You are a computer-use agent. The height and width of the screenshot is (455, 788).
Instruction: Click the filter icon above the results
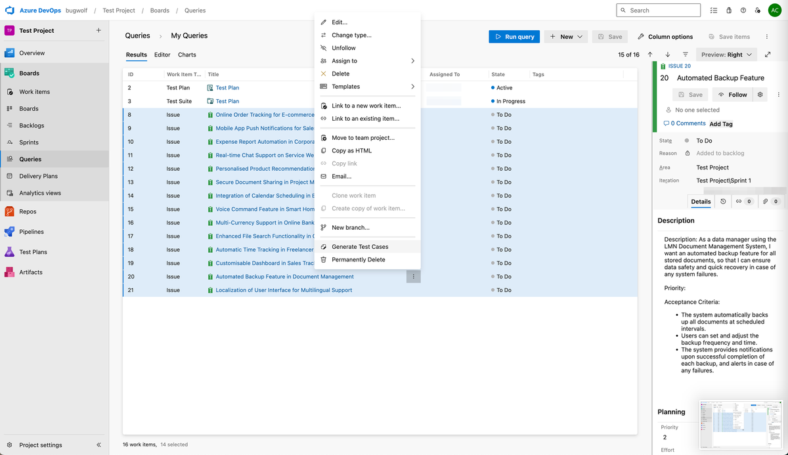pos(685,54)
